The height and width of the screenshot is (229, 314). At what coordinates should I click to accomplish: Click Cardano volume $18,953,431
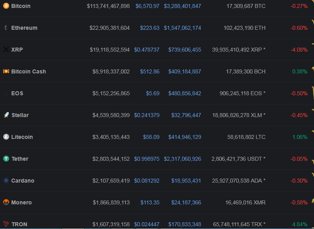coord(186,181)
